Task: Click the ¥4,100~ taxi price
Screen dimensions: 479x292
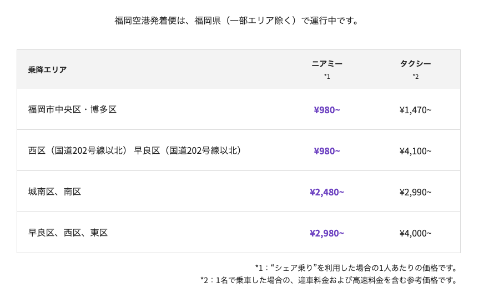Action: (416, 151)
